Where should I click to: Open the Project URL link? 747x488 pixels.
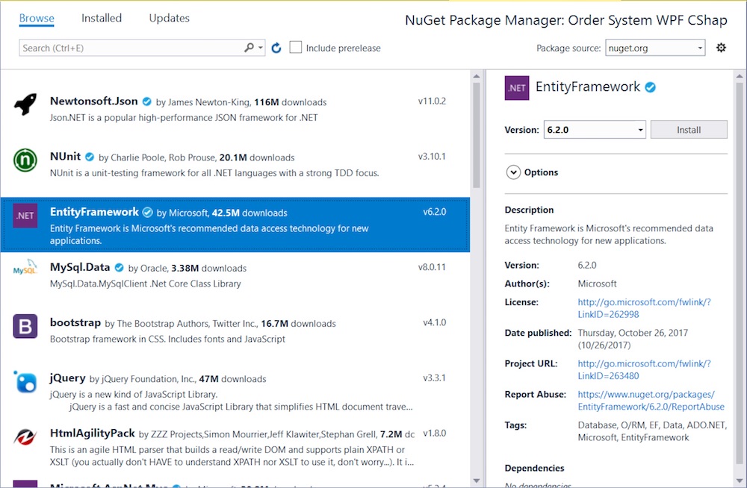(x=644, y=369)
